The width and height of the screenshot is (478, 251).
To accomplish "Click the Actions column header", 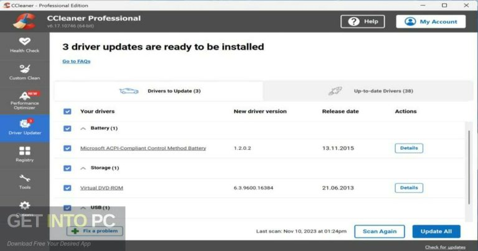I will click(405, 111).
